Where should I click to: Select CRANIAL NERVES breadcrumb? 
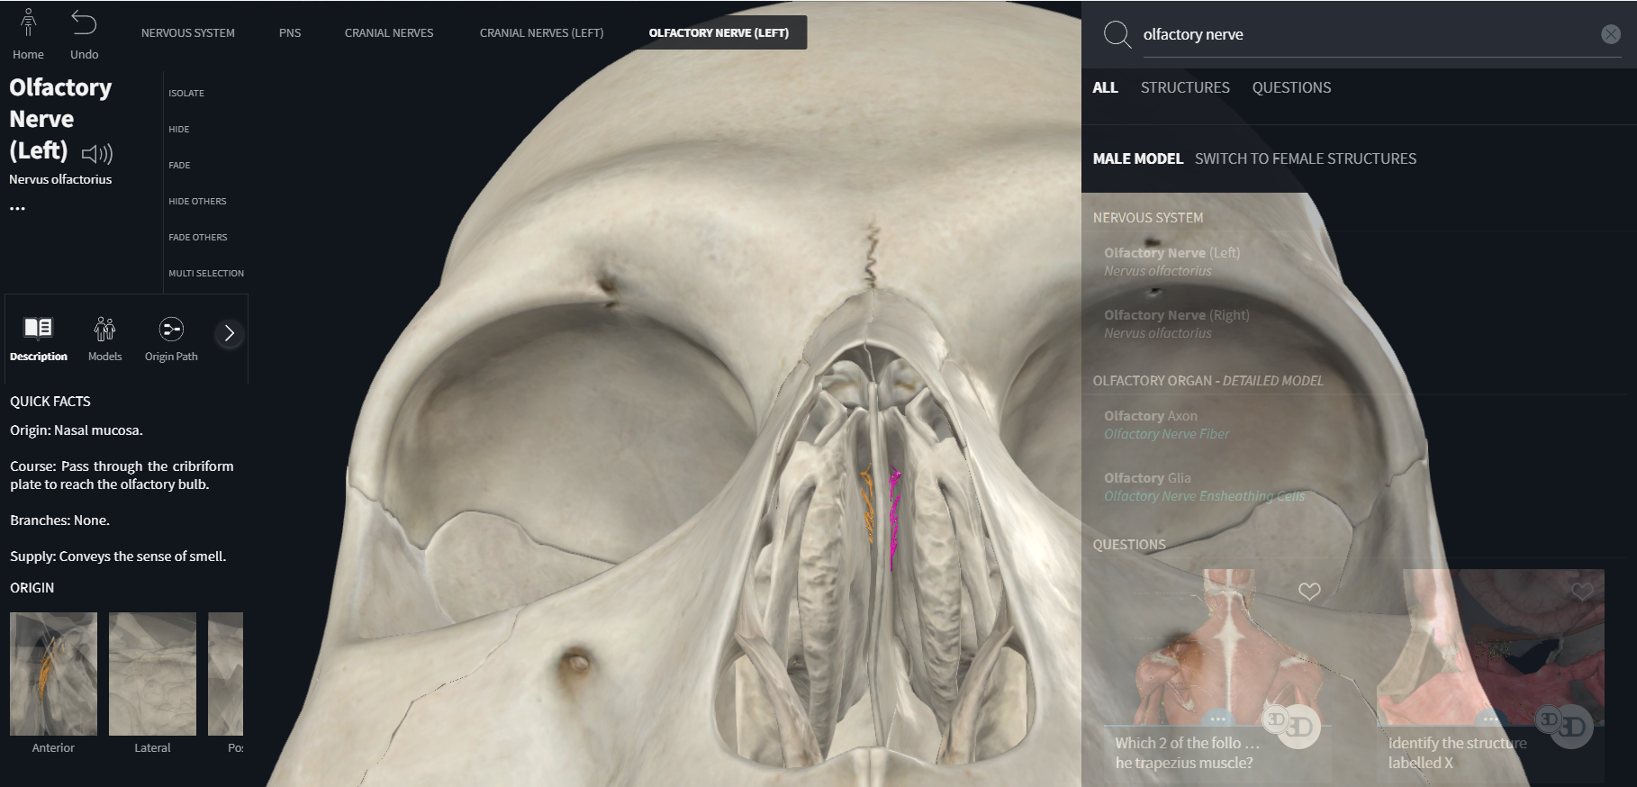point(389,32)
